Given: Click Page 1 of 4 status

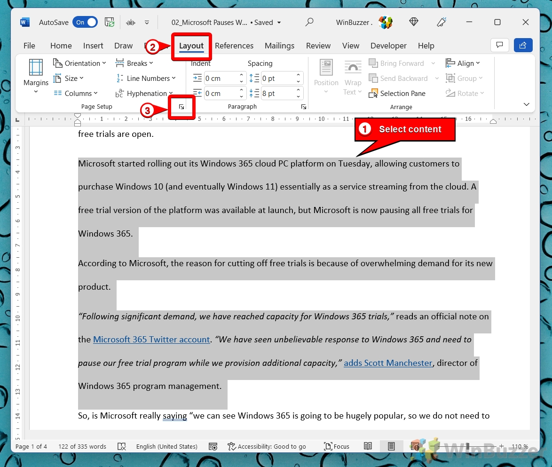Looking at the screenshot, I should [x=31, y=447].
